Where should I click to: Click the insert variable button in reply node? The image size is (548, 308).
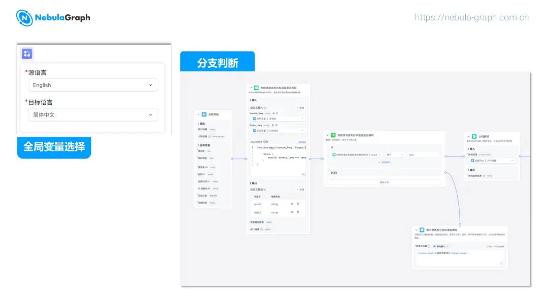coord(495,247)
